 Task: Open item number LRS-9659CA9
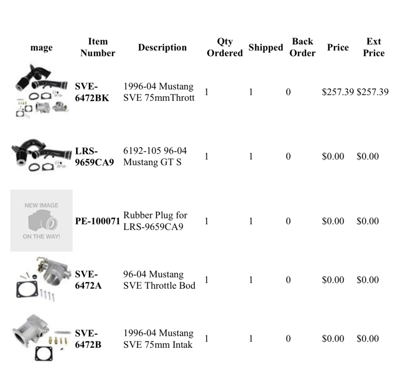click(x=94, y=156)
